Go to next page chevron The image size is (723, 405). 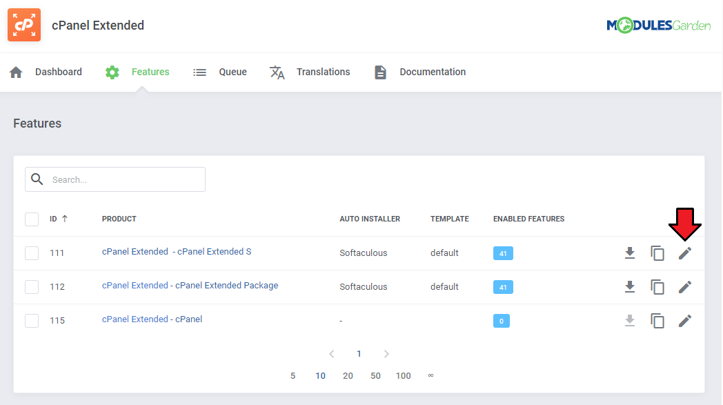click(x=386, y=354)
